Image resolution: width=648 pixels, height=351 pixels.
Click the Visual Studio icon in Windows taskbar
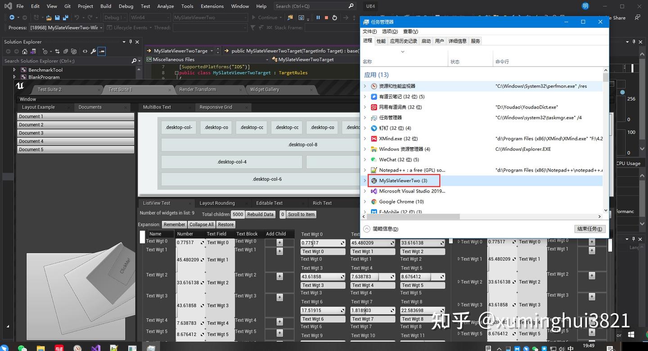point(95,347)
